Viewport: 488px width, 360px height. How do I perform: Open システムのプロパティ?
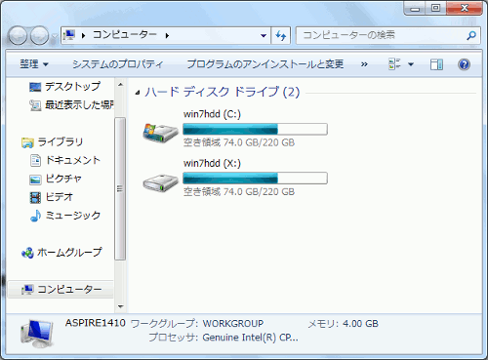coord(117,64)
